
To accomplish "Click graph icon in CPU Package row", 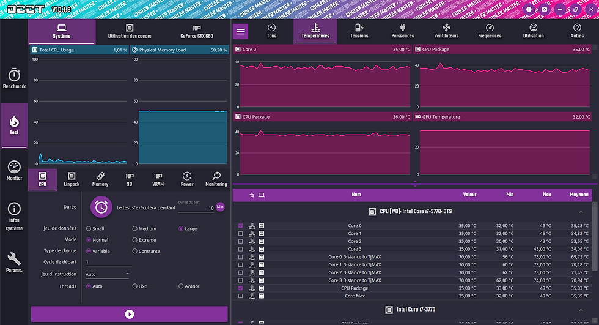I will (x=252, y=288).
